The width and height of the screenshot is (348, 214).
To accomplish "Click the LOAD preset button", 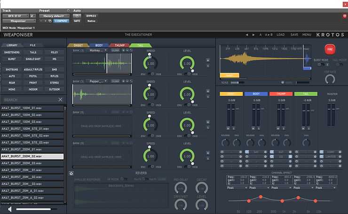I will point(281,35).
